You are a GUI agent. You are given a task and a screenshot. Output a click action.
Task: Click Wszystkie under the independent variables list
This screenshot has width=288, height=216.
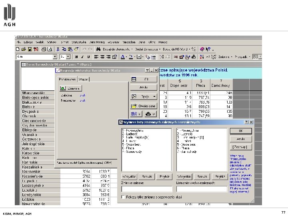coord(184,177)
